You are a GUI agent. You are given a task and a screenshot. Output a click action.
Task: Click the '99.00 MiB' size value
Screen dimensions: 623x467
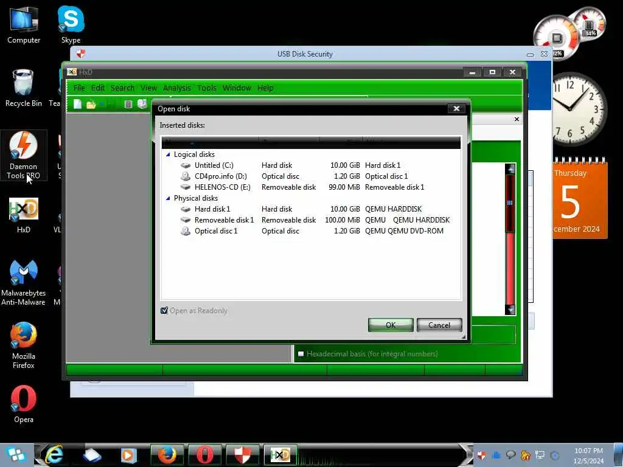pyautogui.click(x=344, y=187)
